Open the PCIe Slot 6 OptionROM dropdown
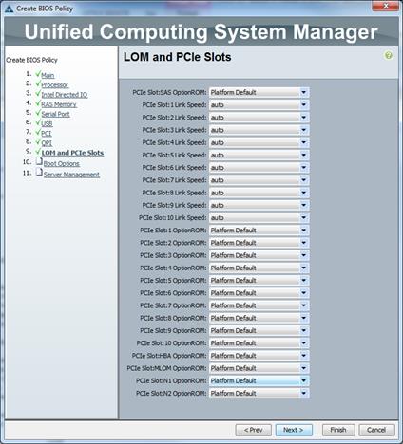 point(259,293)
